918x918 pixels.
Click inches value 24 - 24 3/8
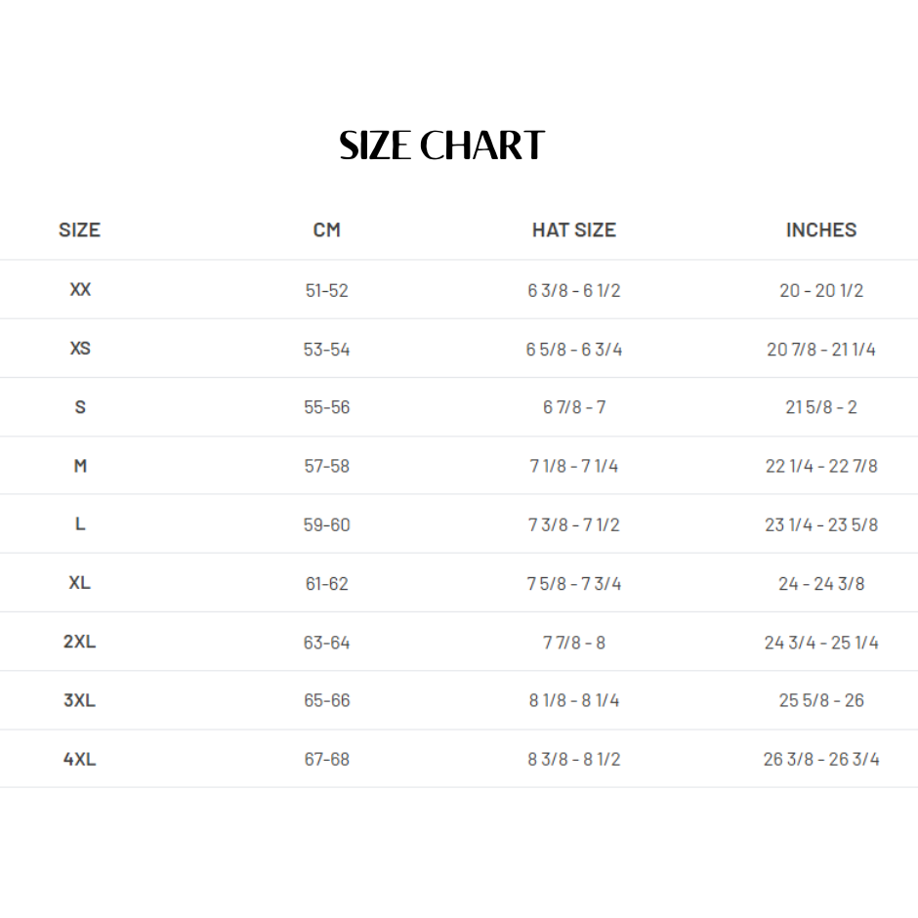click(821, 583)
